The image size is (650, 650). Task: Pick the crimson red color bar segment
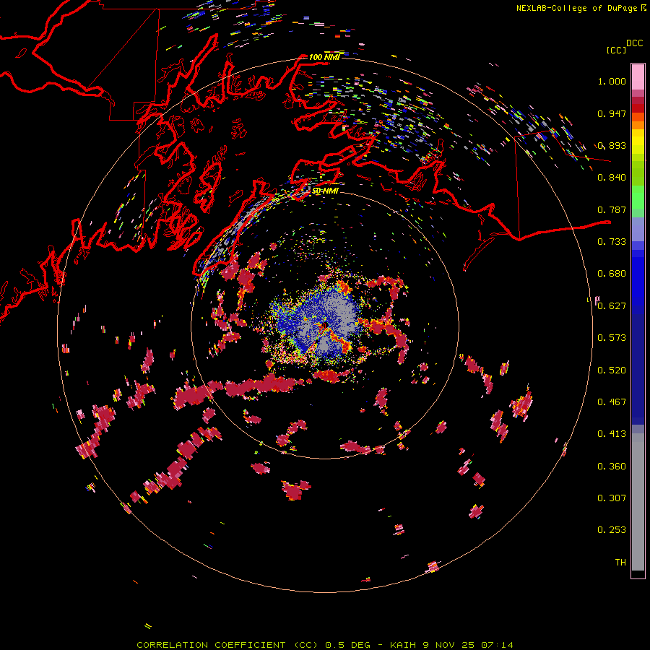click(x=638, y=100)
